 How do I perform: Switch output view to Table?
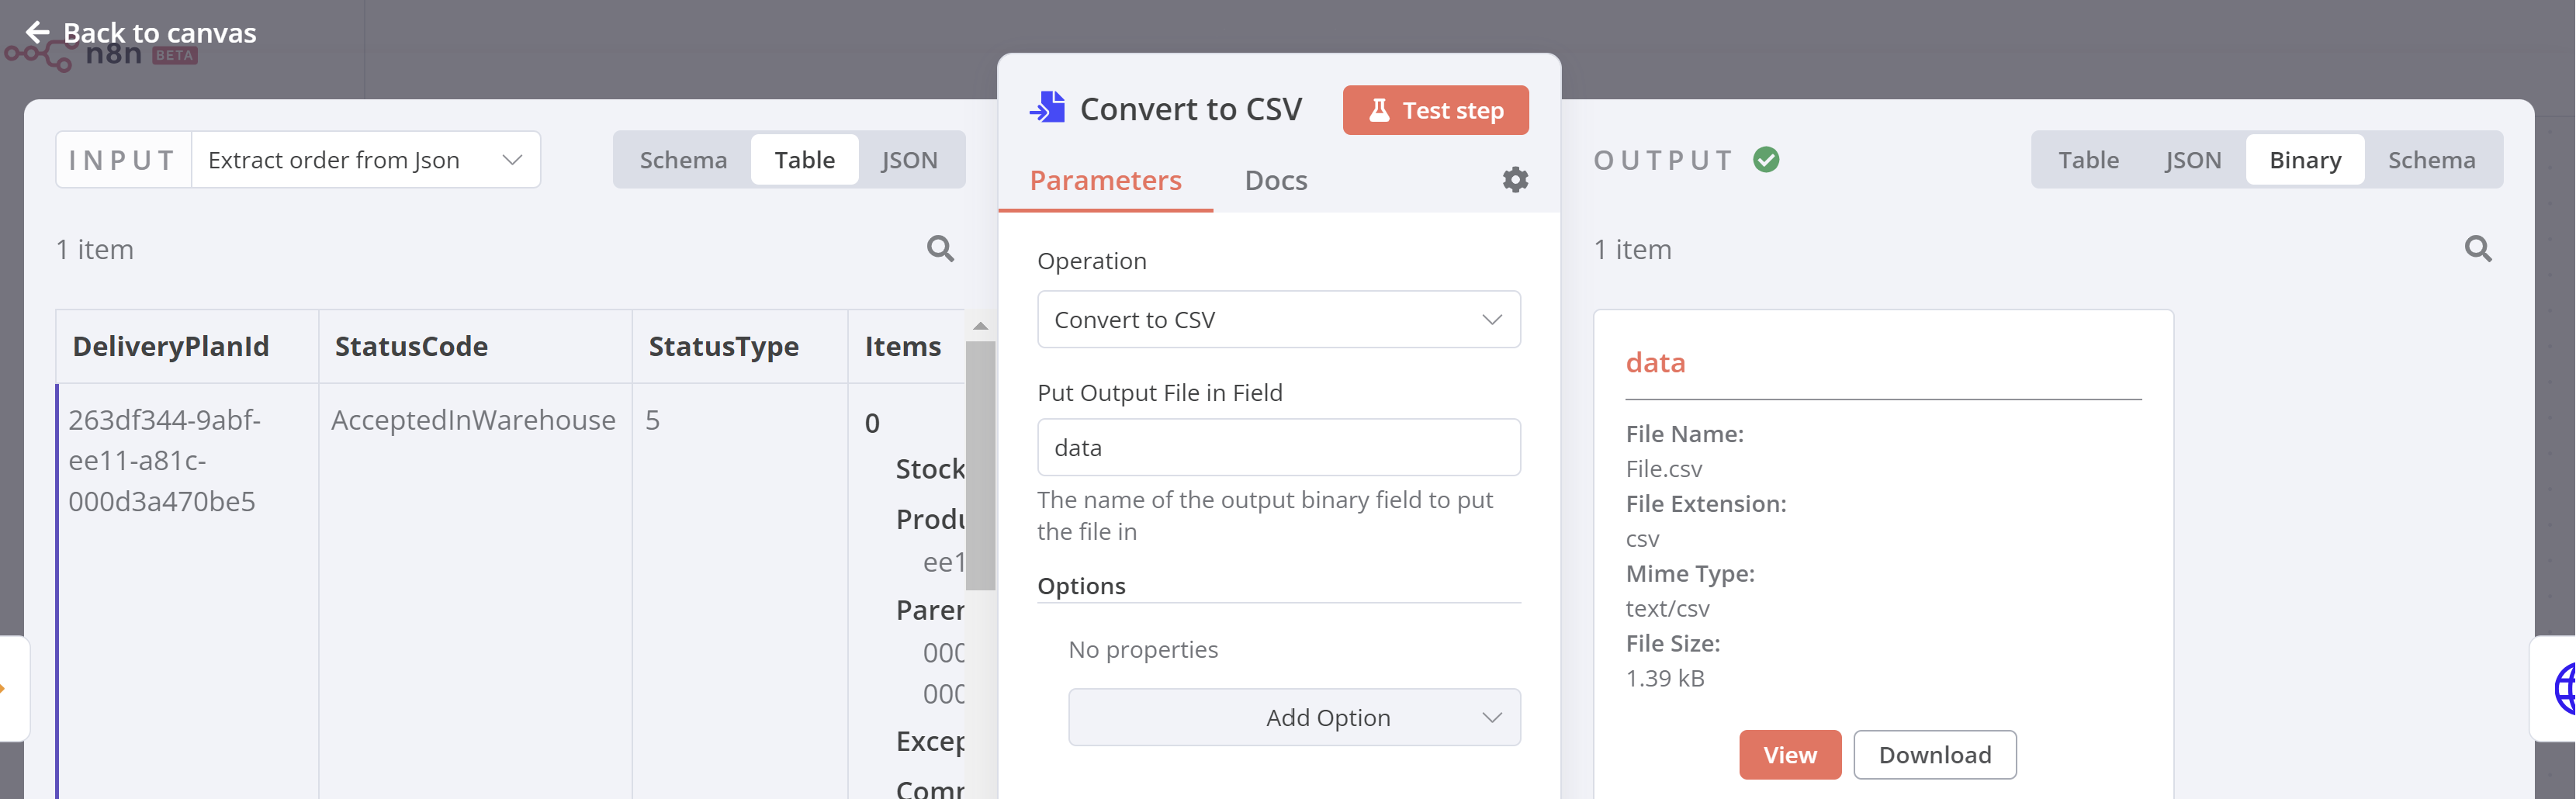point(2088,160)
